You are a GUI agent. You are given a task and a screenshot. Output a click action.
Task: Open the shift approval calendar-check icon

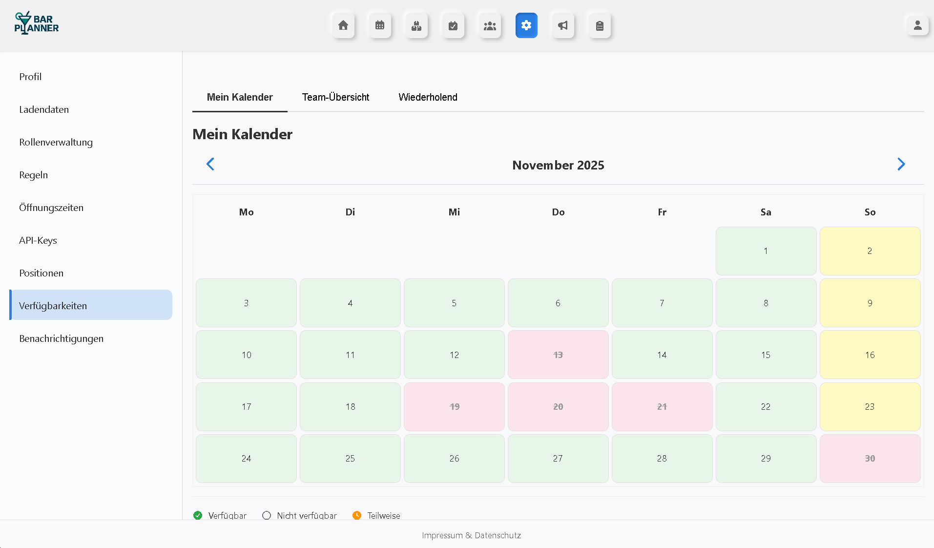point(453,25)
